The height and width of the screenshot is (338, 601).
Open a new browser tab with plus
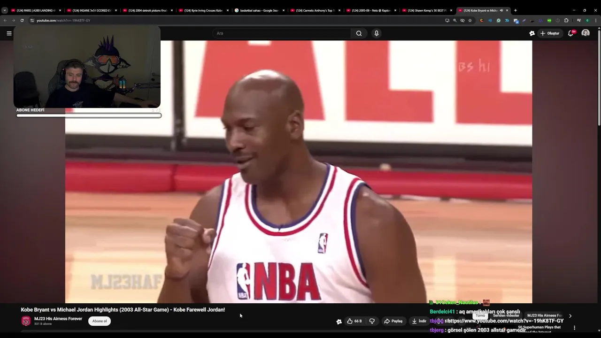pos(515,10)
